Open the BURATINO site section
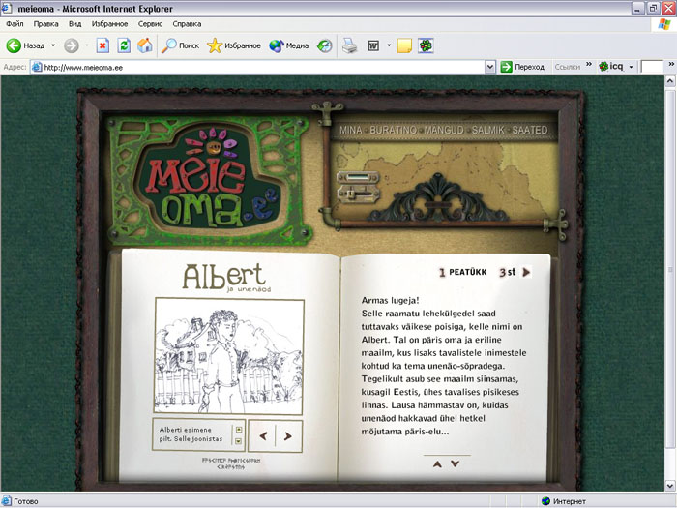 (393, 130)
